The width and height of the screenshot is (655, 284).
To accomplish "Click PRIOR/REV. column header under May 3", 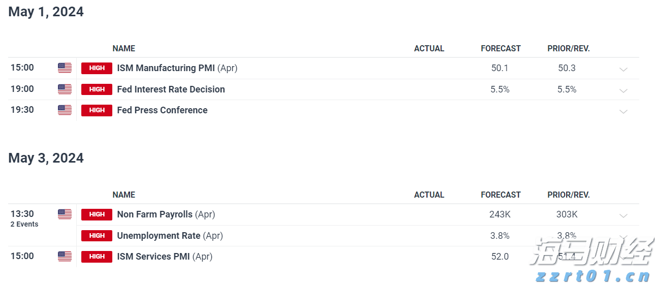I will pyautogui.click(x=568, y=195).
